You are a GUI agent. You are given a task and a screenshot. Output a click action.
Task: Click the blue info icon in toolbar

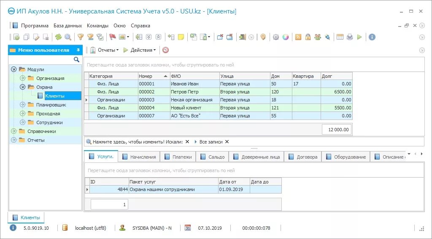click(x=372, y=37)
